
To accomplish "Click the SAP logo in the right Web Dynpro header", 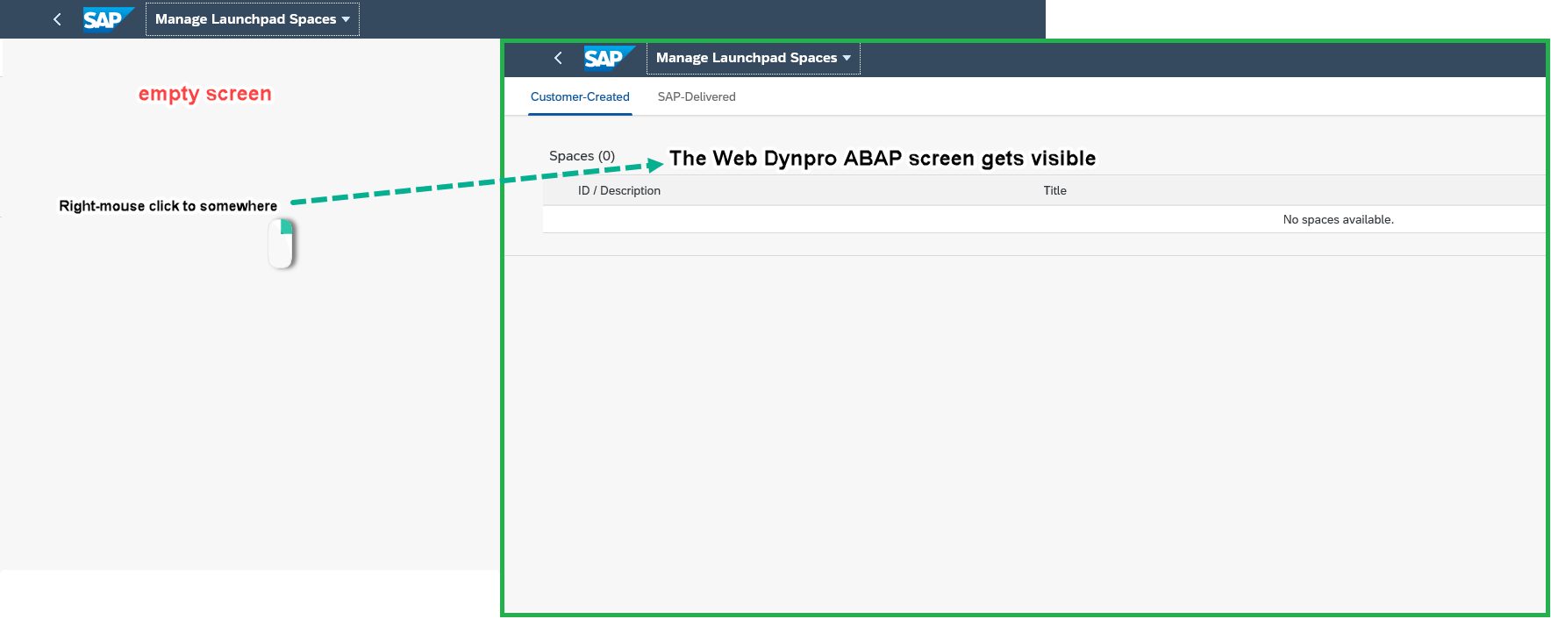I will click(x=609, y=58).
